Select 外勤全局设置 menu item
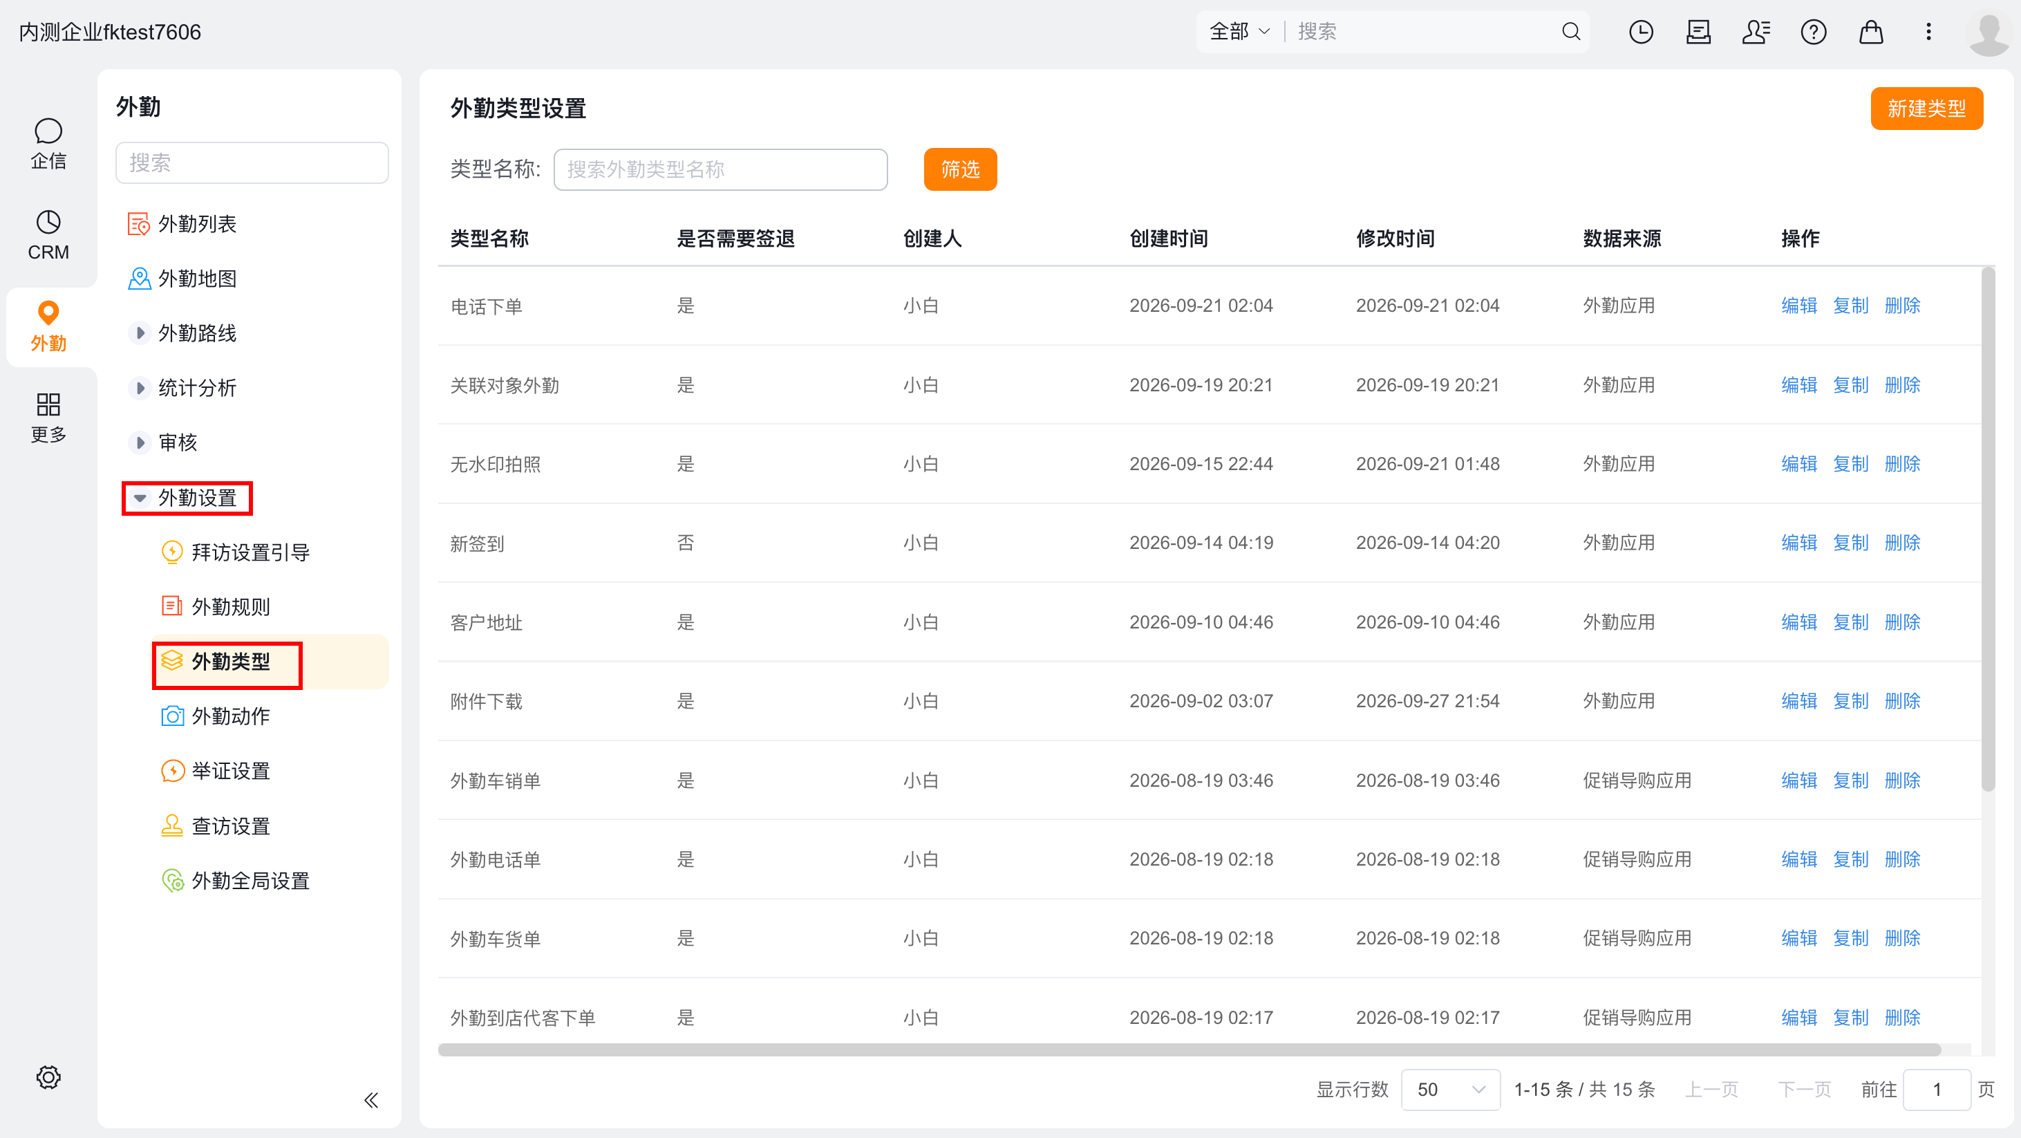Screen dimensions: 2021x1138 (x=236, y=881)
